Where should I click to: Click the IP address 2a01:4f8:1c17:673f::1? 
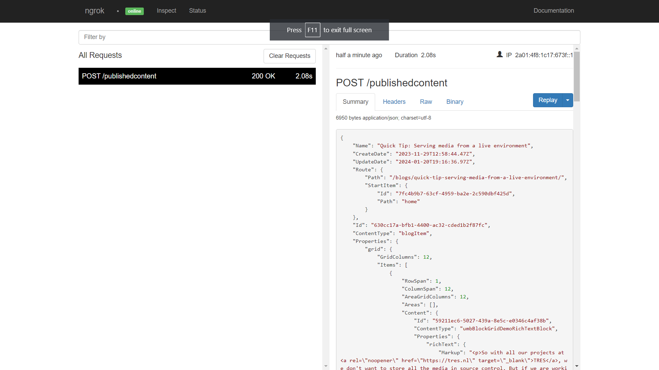(544, 55)
